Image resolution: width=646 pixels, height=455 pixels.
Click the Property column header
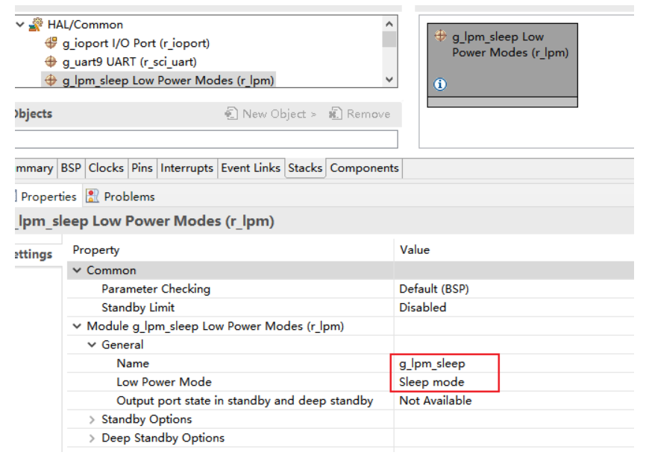tap(96, 250)
